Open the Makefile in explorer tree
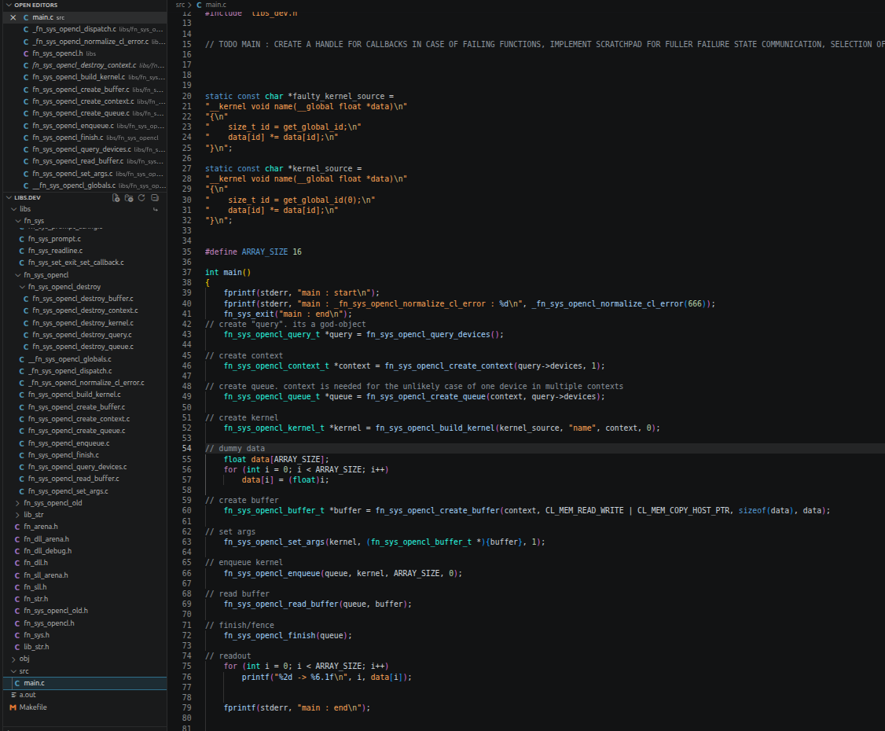Image resolution: width=885 pixels, height=731 pixels. coord(85,707)
